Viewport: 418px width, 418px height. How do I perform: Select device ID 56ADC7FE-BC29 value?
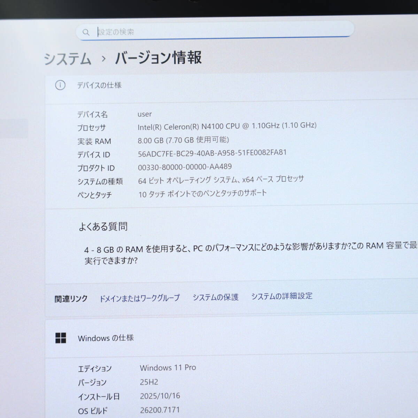tap(212, 153)
